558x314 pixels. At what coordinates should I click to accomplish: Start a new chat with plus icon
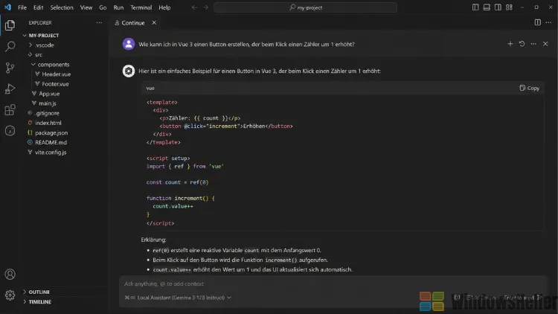[x=510, y=44]
